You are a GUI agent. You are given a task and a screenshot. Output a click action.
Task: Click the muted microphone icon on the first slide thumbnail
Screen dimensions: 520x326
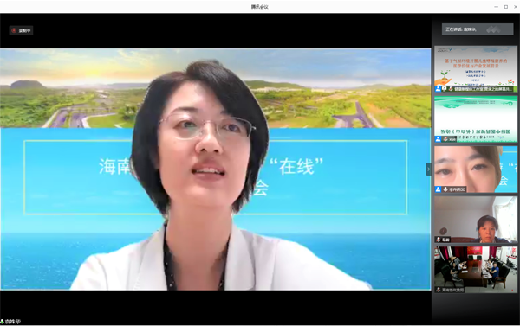pos(451,89)
